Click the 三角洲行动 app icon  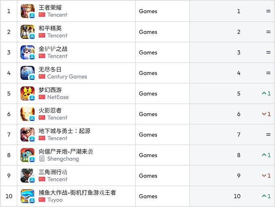pyautogui.click(x=27, y=176)
